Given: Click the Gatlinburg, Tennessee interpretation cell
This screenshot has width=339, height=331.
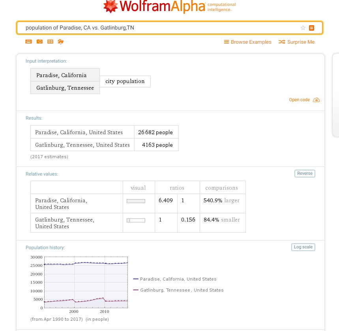Looking at the screenshot, I should (x=65, y=88).
